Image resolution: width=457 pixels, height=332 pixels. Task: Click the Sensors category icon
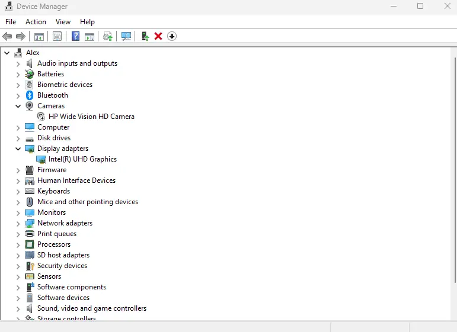coord(30,276)
